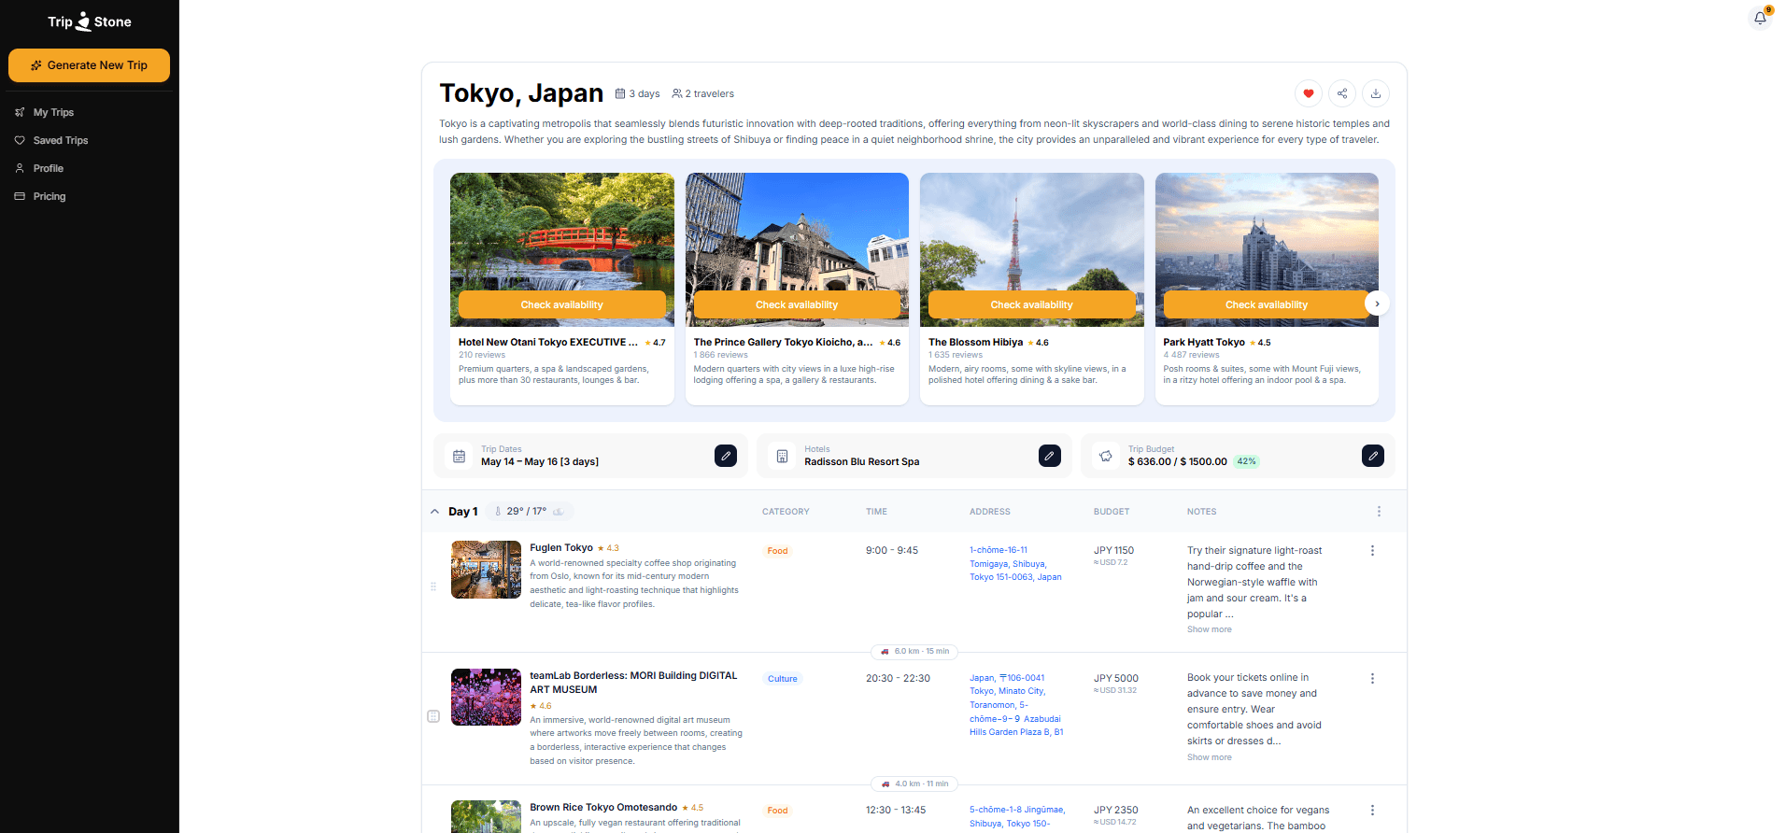The image size is (1785, 833).
Task: Check availability for Hotel New Otani Tokyo
Action: (561, 304)
